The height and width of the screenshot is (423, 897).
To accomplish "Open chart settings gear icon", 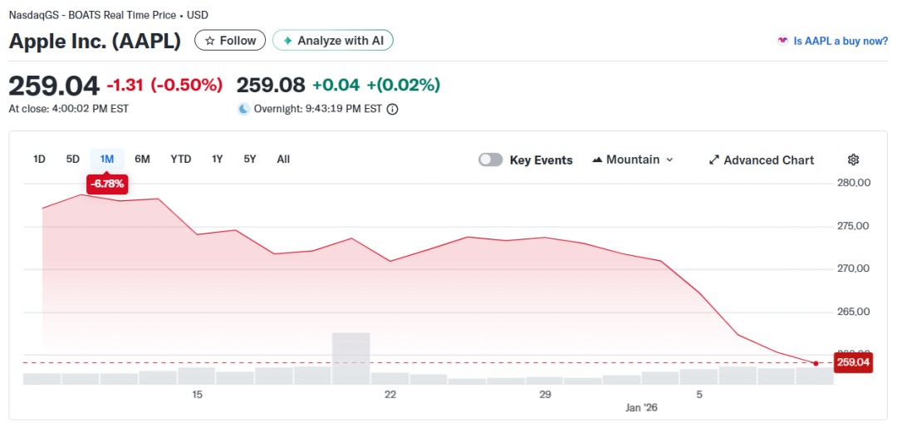I will (853, 160).
